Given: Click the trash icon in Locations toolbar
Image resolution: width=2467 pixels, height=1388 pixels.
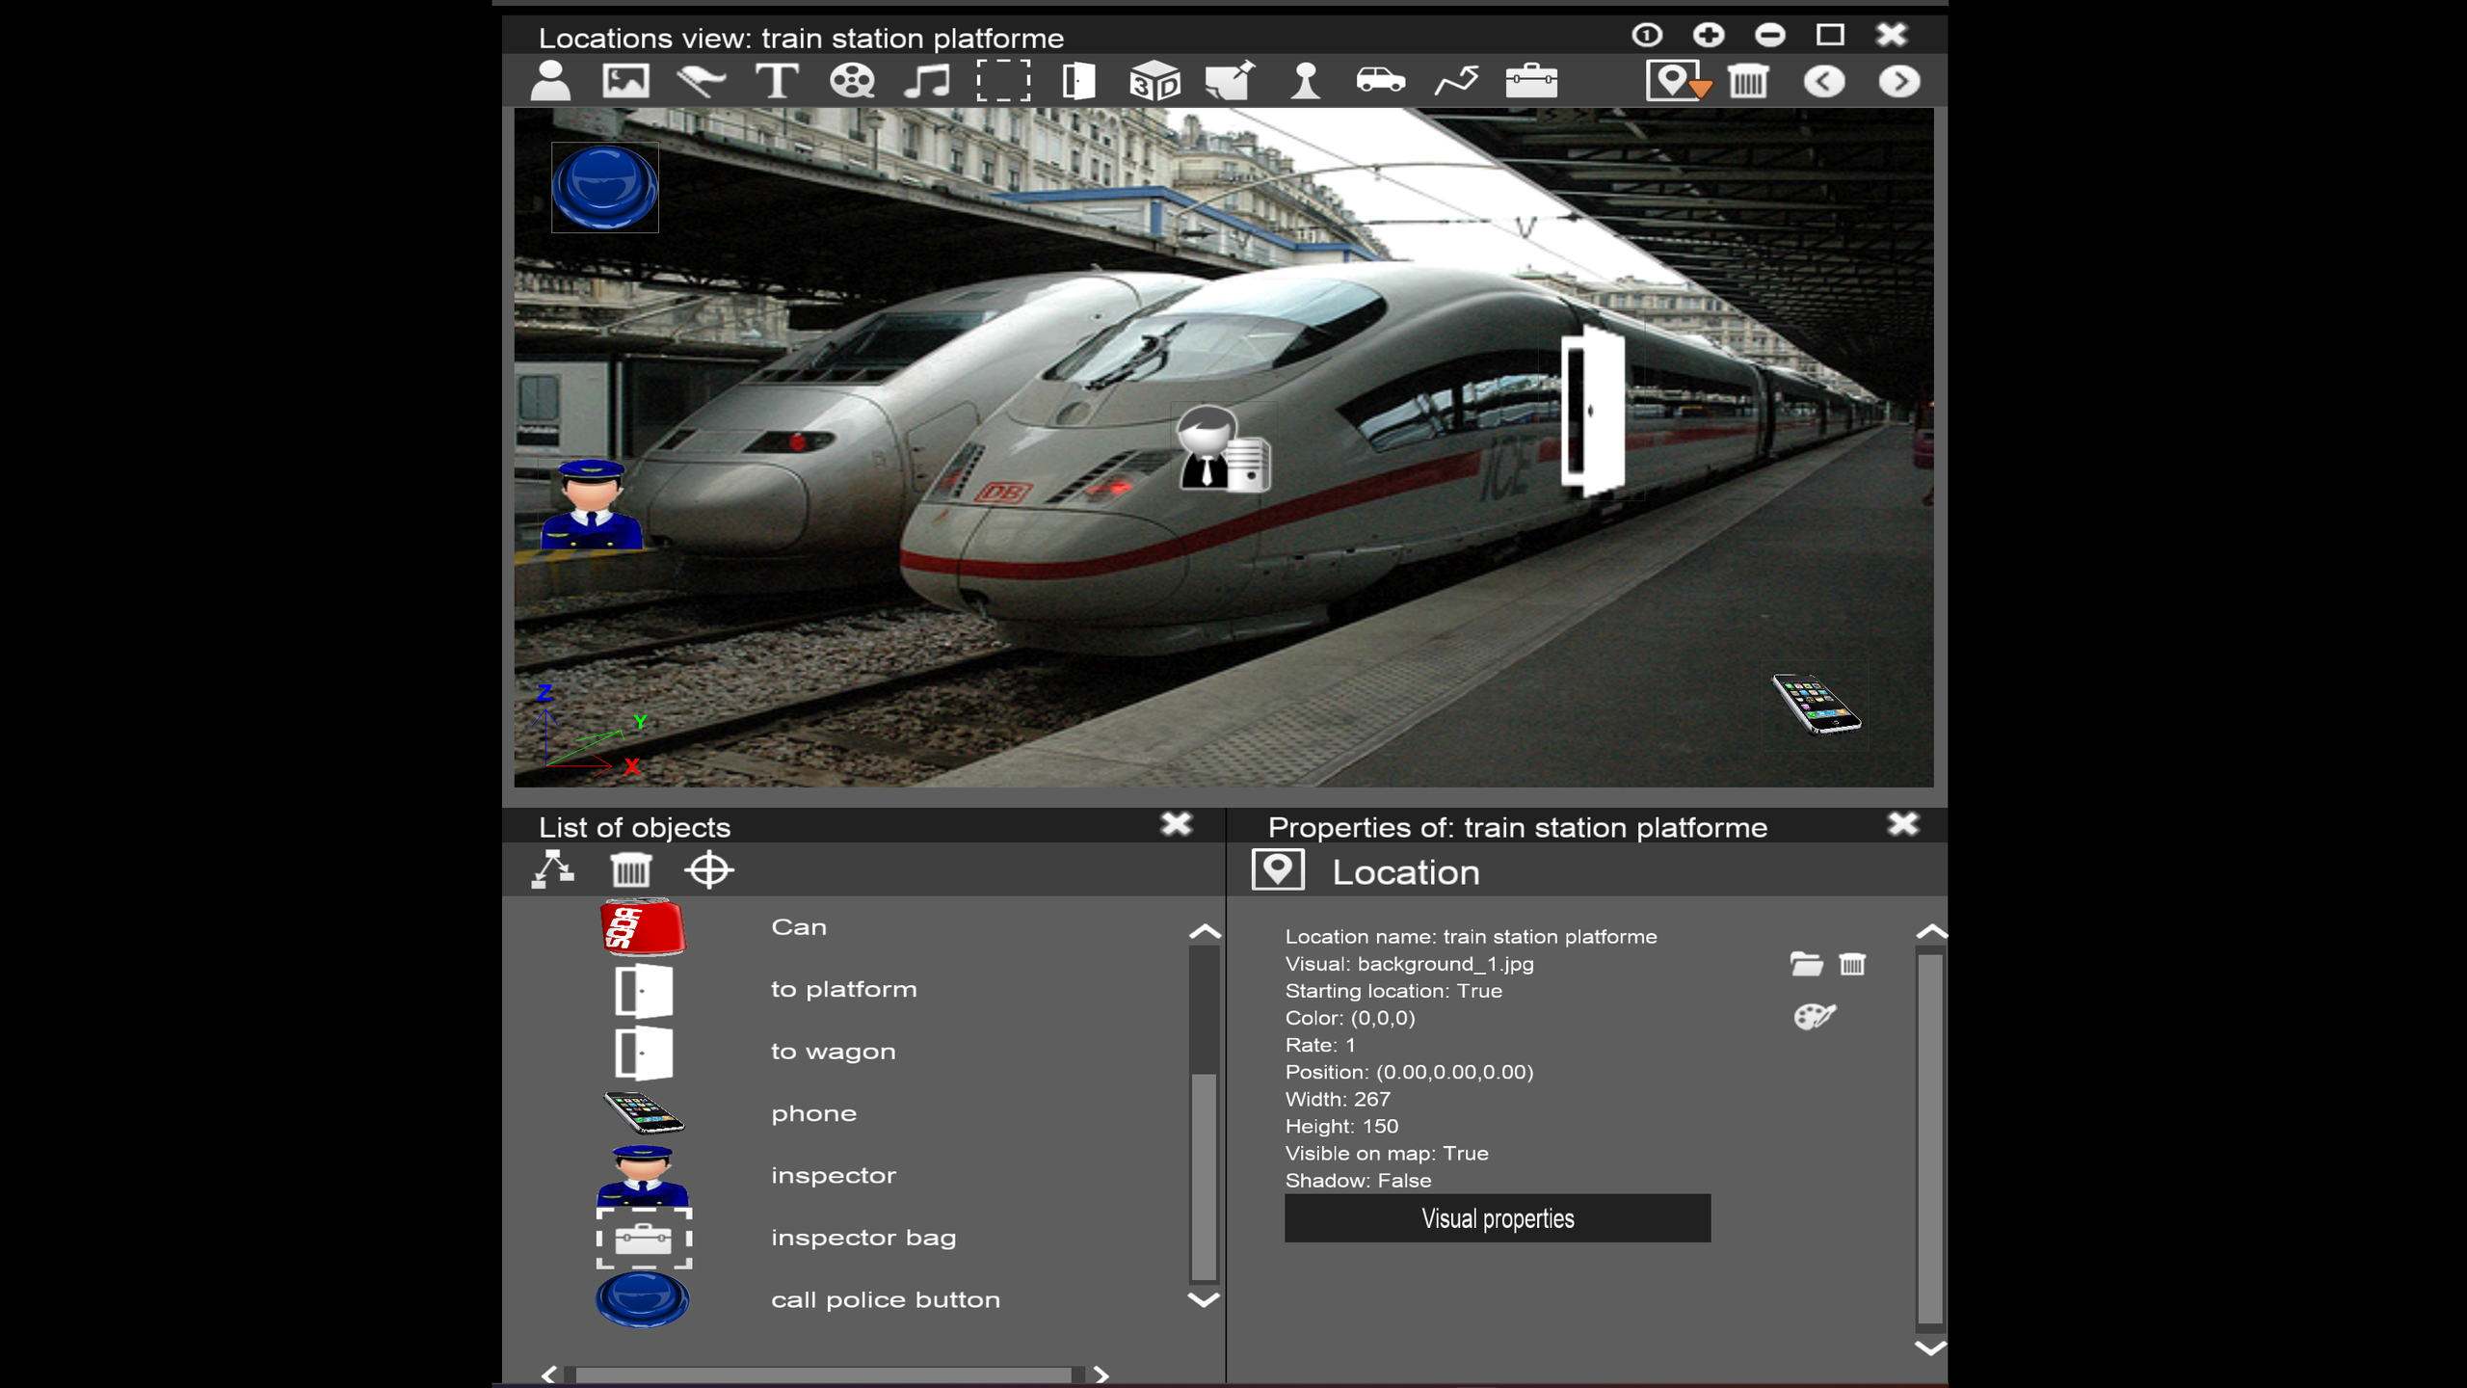Looking at the screenshot, I should pyautogui.click(x=1748, y=81).
